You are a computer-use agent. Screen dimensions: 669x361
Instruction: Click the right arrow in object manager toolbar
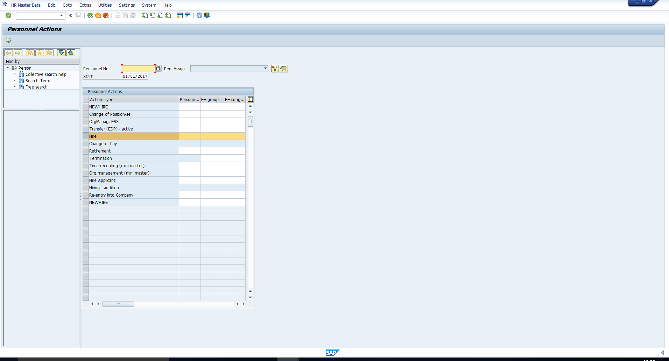coord(18,53)
